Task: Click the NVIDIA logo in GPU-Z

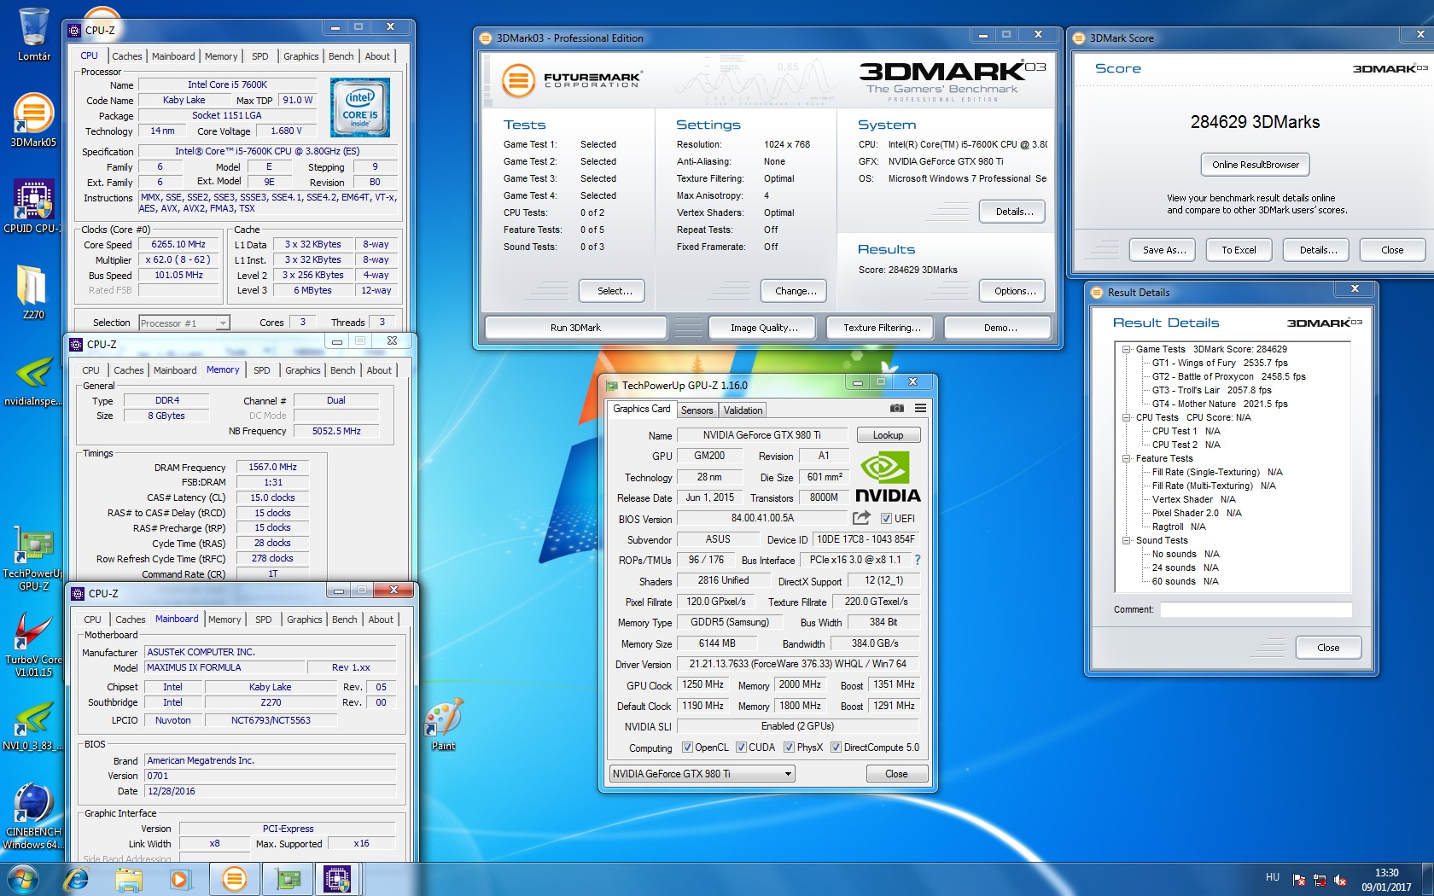Action: pyautogui.click(x=887, y=477)
